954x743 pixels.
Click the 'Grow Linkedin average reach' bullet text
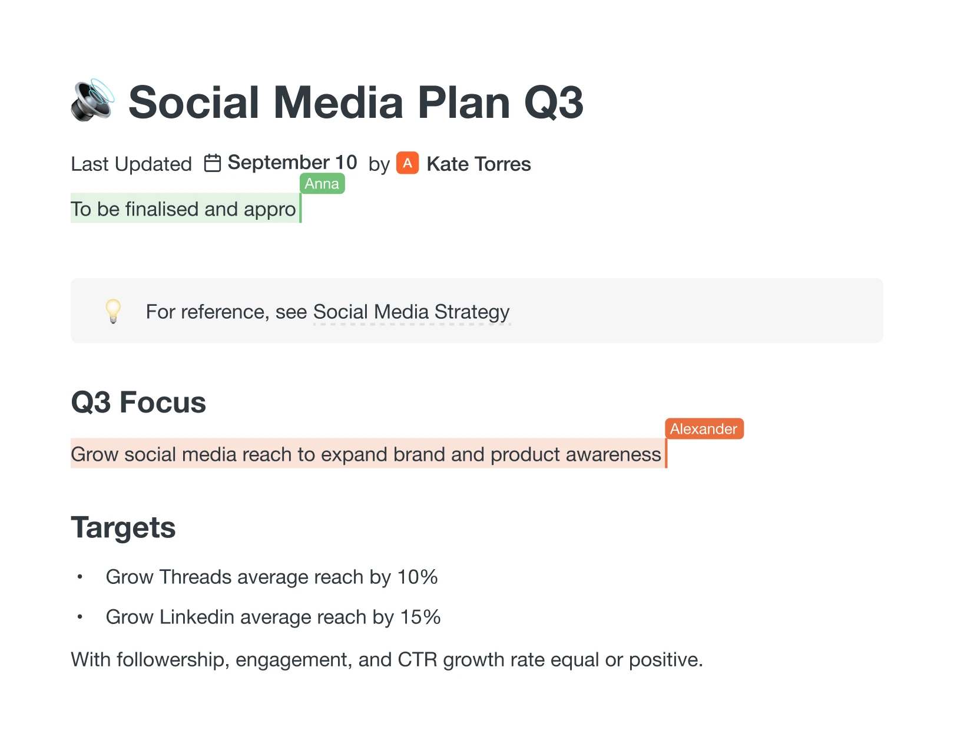(x=273, y=617)
